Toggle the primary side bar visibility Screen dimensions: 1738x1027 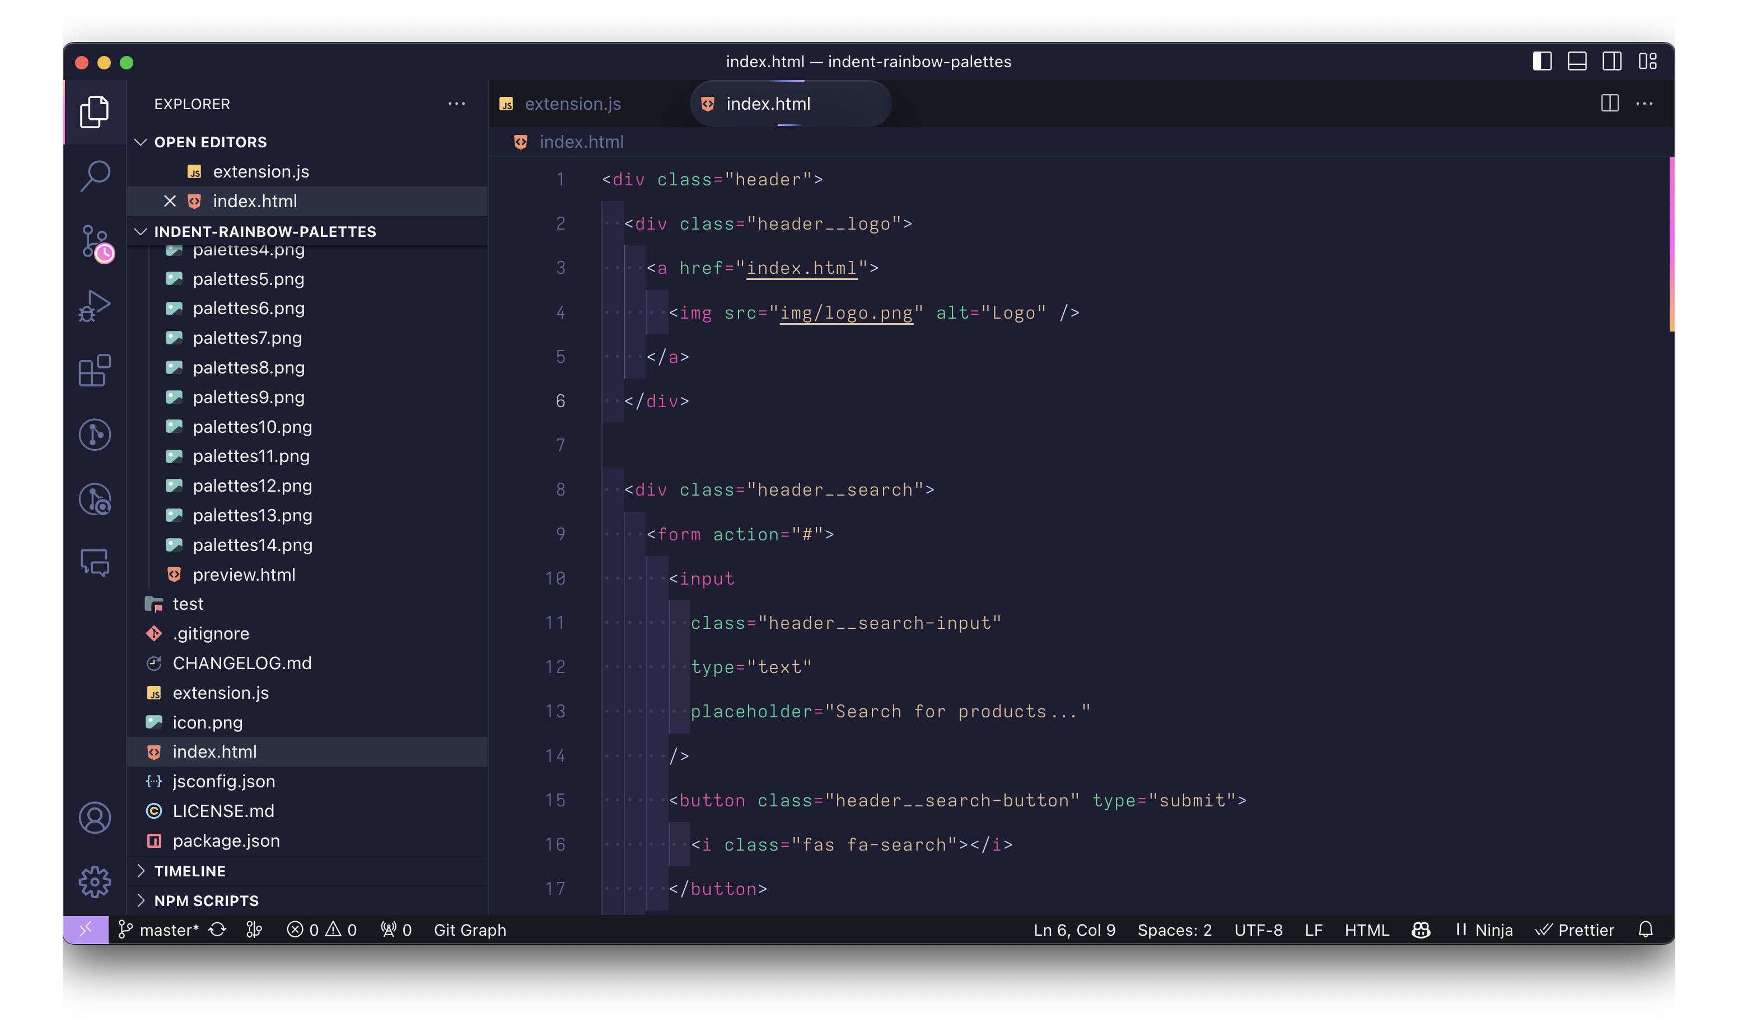click(1542, 62)
